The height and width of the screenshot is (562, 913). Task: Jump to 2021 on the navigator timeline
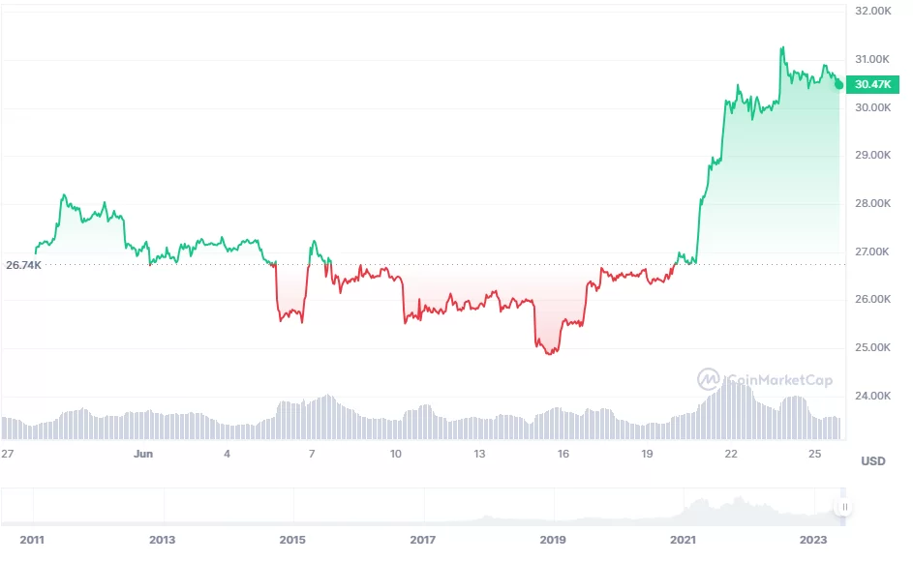tap(683, 540)
